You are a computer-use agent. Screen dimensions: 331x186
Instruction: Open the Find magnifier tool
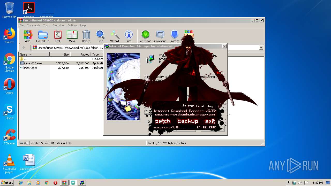(100, 36)
